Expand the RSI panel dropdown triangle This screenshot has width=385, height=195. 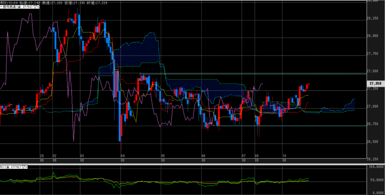24,166
